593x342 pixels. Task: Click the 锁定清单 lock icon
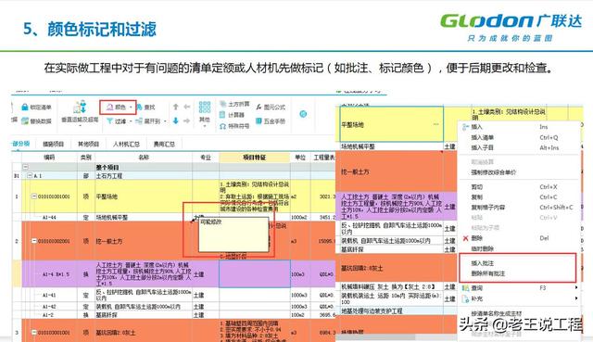(25, 108)
